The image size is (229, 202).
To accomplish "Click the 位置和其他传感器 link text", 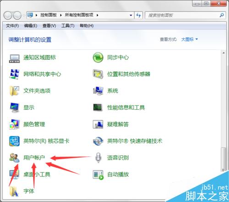I will pyautogui.click(x=129, y=74).
